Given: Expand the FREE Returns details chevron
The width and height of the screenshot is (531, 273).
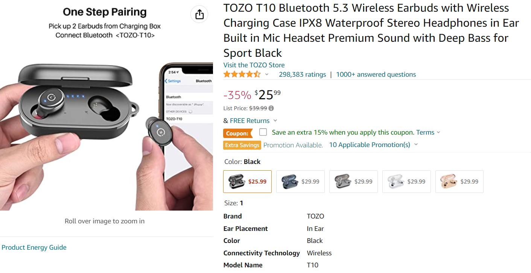Looking at the screenshot, I should [275, 121].
